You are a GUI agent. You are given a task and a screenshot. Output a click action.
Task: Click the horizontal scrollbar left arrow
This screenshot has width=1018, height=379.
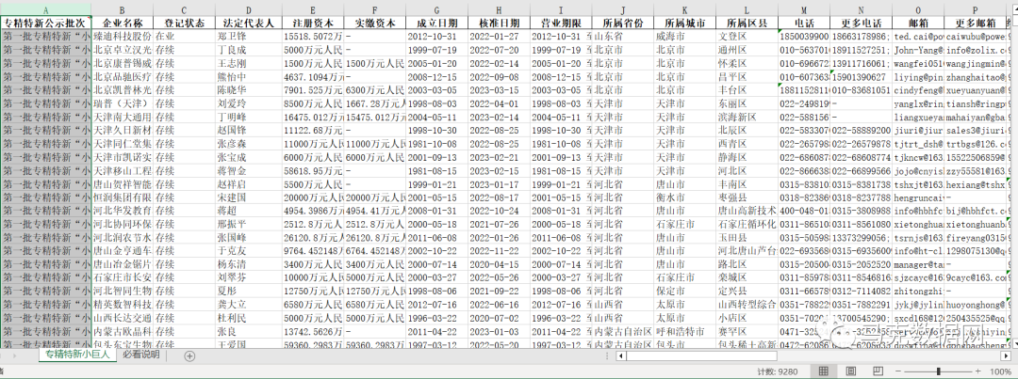click(620, 355)
